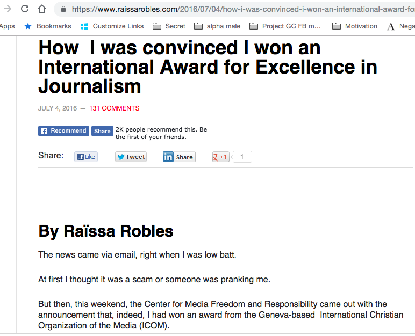Share the article via LinkedIn button
Viewport: 415px width, 336px height.
tap(179, 157)
